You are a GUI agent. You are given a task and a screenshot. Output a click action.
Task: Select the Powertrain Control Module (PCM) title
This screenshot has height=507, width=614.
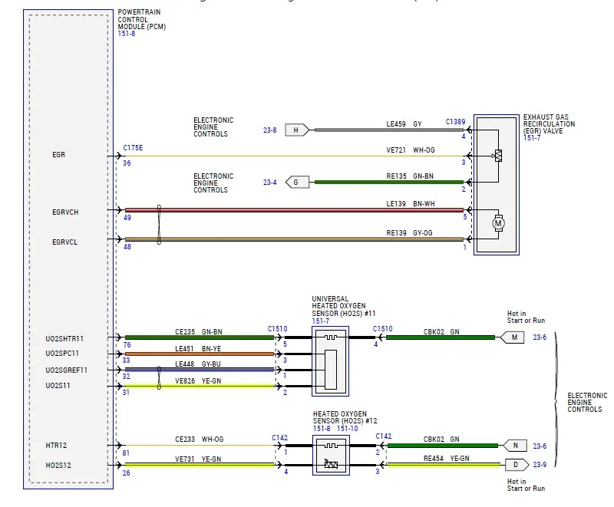tap(142, 19)
